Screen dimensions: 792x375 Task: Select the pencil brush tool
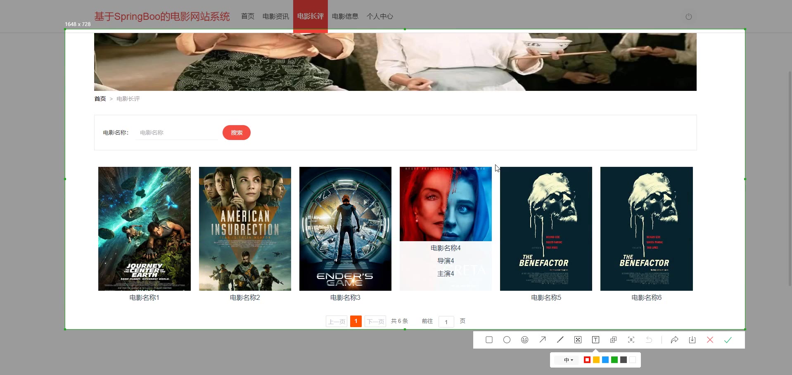[x=560, y=339]
